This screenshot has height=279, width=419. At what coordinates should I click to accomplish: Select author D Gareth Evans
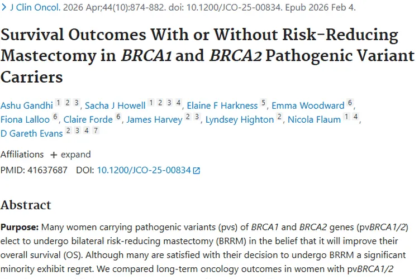click(x=32, y=133)
